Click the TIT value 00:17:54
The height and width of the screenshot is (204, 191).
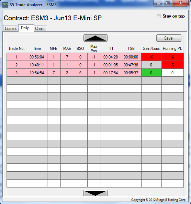[x=111, y=73]
